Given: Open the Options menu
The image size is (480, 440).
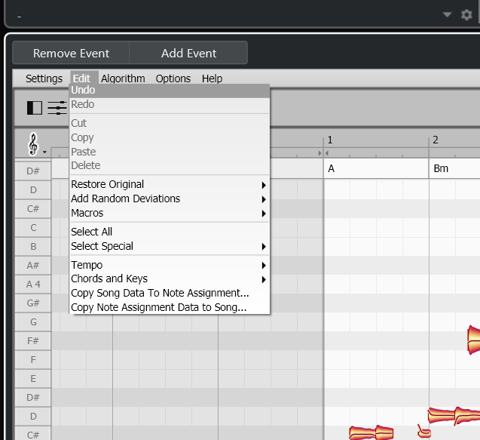Looking at the screenshot, I should pos(173,78).
